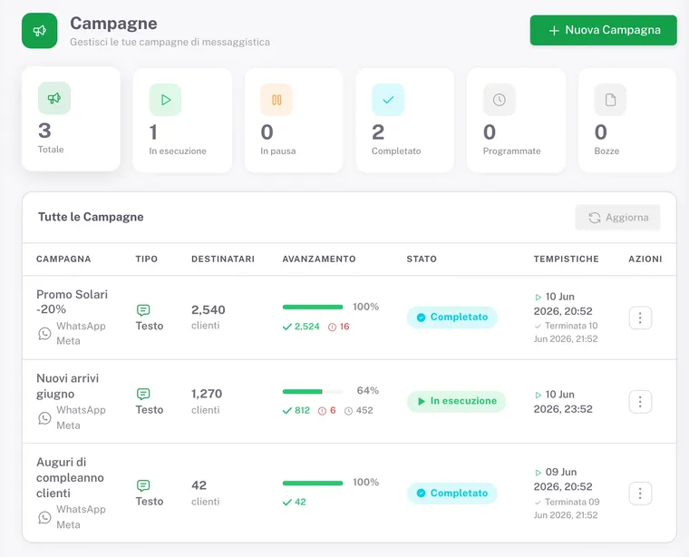
Task: Click Terminata 10 Jun 2026, 21:52 text
Action: point(566,332)
